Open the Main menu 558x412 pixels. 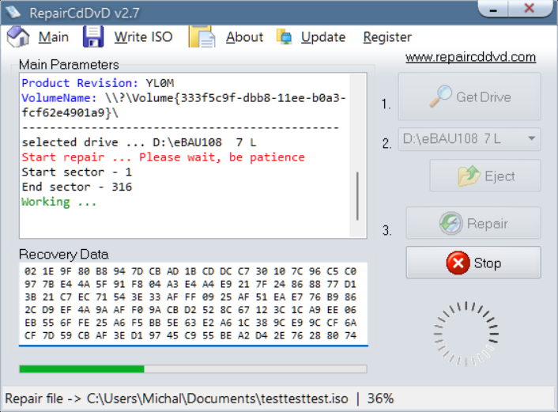pyautogui.click(x=54, y=36)
